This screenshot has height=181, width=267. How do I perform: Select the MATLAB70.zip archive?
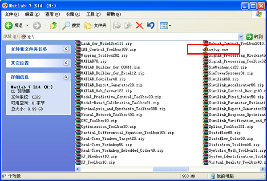95,61
